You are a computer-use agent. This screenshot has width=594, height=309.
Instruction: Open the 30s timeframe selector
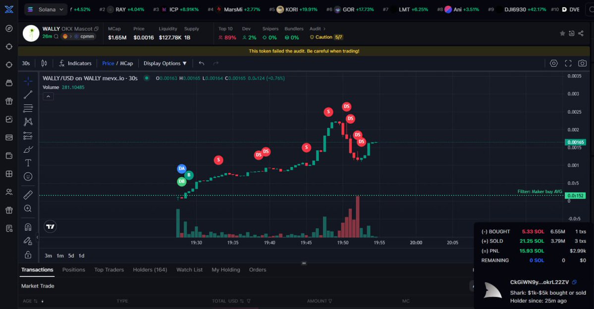[x=26, y=63]
